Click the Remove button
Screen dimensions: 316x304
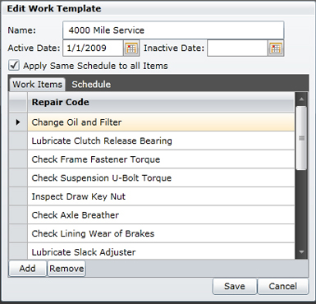coord(66,268)
